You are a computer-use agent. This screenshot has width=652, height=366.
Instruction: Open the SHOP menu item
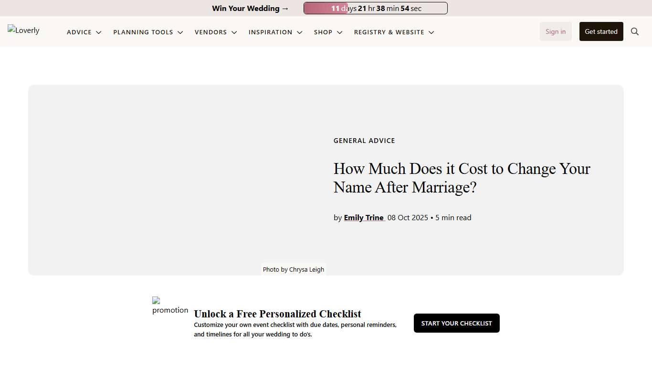pyautogui.click(x=323, y=32)
